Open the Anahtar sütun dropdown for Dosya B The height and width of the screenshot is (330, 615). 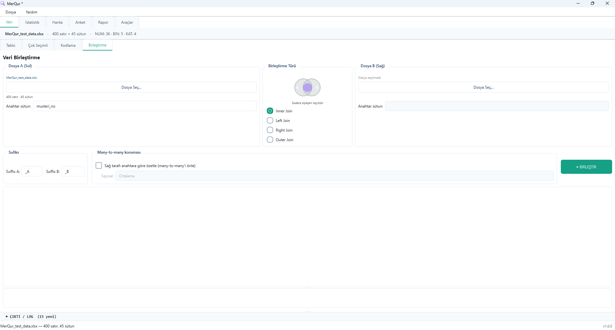pyautogui.click(x=497, y=106)
